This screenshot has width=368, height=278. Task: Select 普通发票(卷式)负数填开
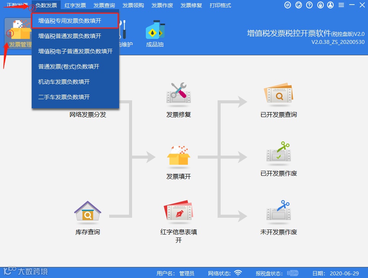pyautogui.click(x=75, y=66)
